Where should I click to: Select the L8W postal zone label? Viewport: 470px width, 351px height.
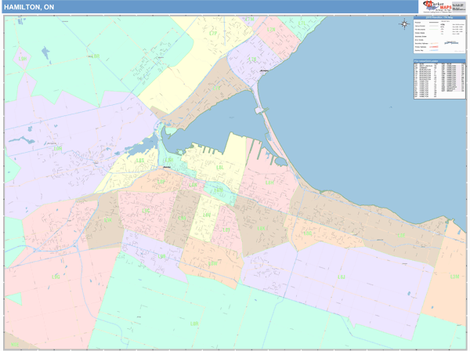(213, 263)
